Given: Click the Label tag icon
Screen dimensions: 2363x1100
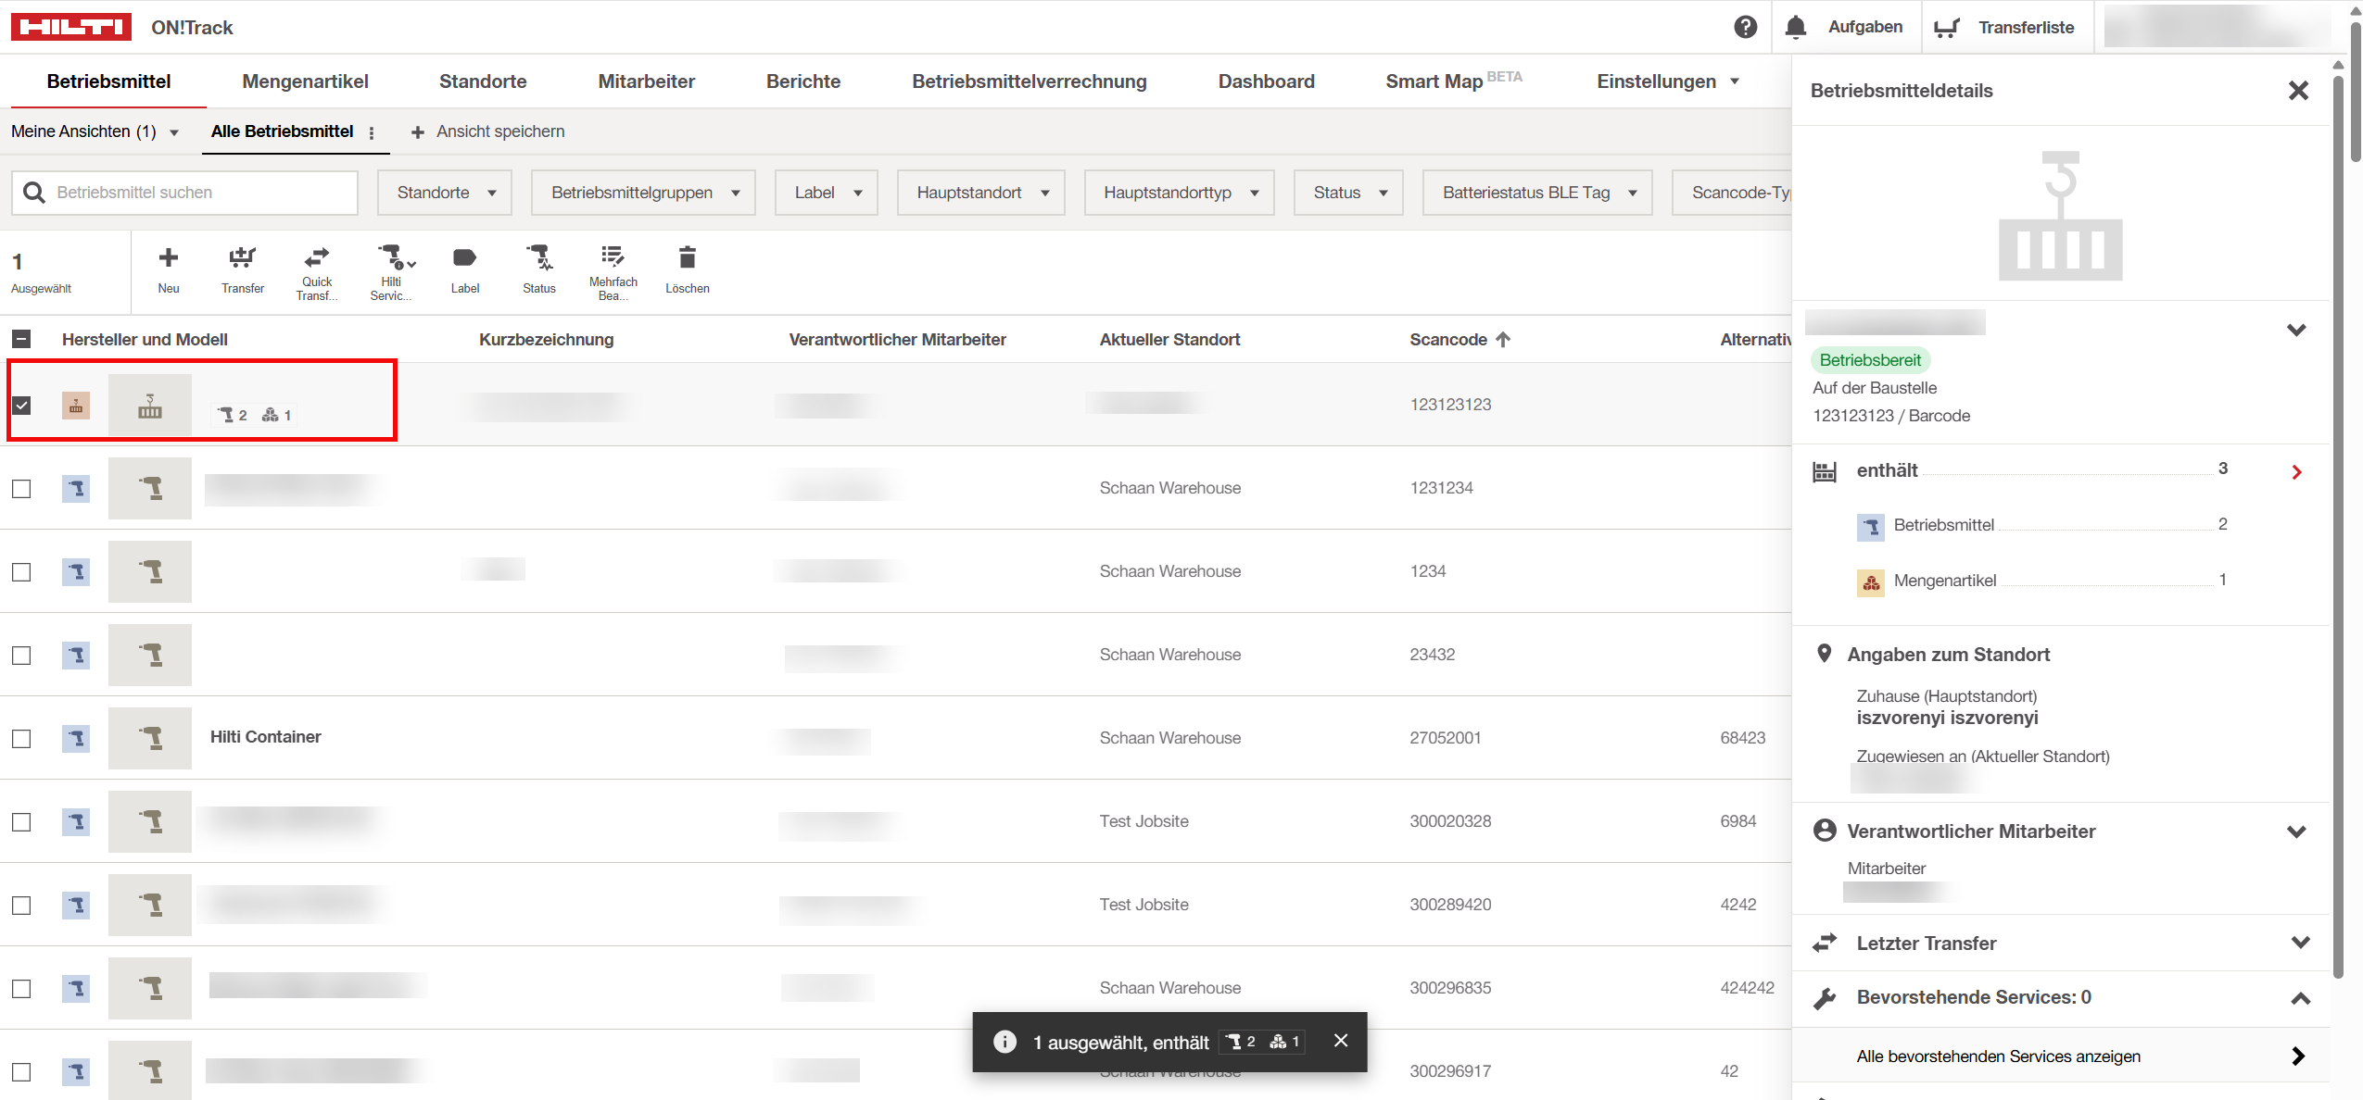Looking at the screenshot, I should pyautogui.click(x=465, y=257).
